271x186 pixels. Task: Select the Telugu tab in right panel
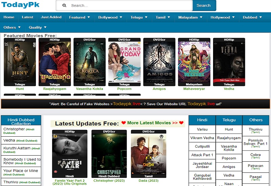(x=229, y=120)
